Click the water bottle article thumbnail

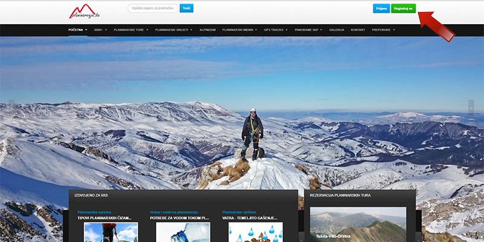click(183, 232)
